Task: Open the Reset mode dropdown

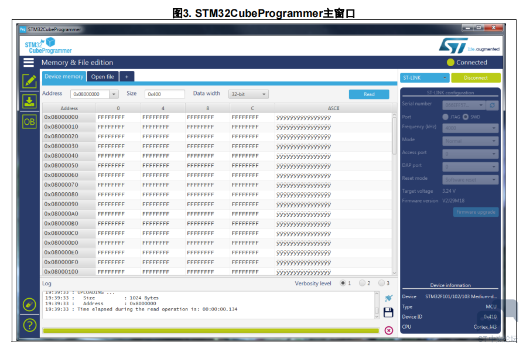Action: [x=470, y=180]
